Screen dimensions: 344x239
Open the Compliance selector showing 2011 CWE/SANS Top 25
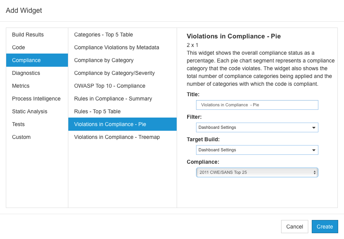click(257, 172)
